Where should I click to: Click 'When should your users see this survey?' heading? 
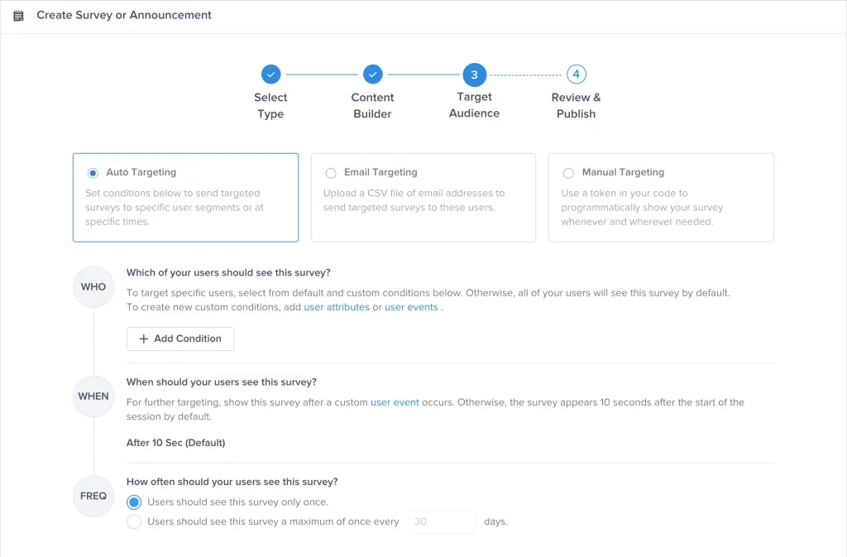click(x=222, y=382)
